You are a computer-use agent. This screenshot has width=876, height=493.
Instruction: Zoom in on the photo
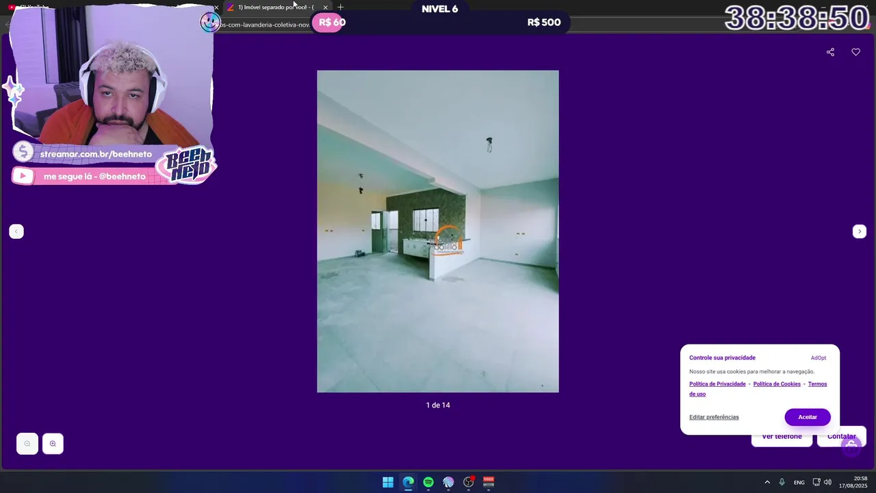[x=53, y=444]
